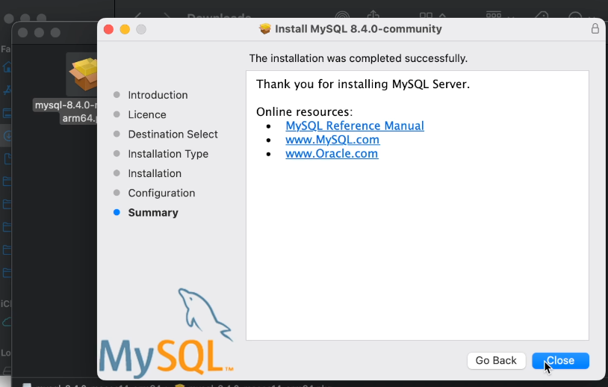The image size is (608, 387).
Task: Click the Go Back button
Action: pyautogui.click(x=496, y=361)
